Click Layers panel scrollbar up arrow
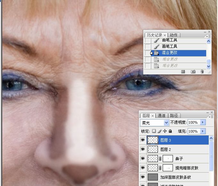The image size is (218, 186). tap(211, 138)
